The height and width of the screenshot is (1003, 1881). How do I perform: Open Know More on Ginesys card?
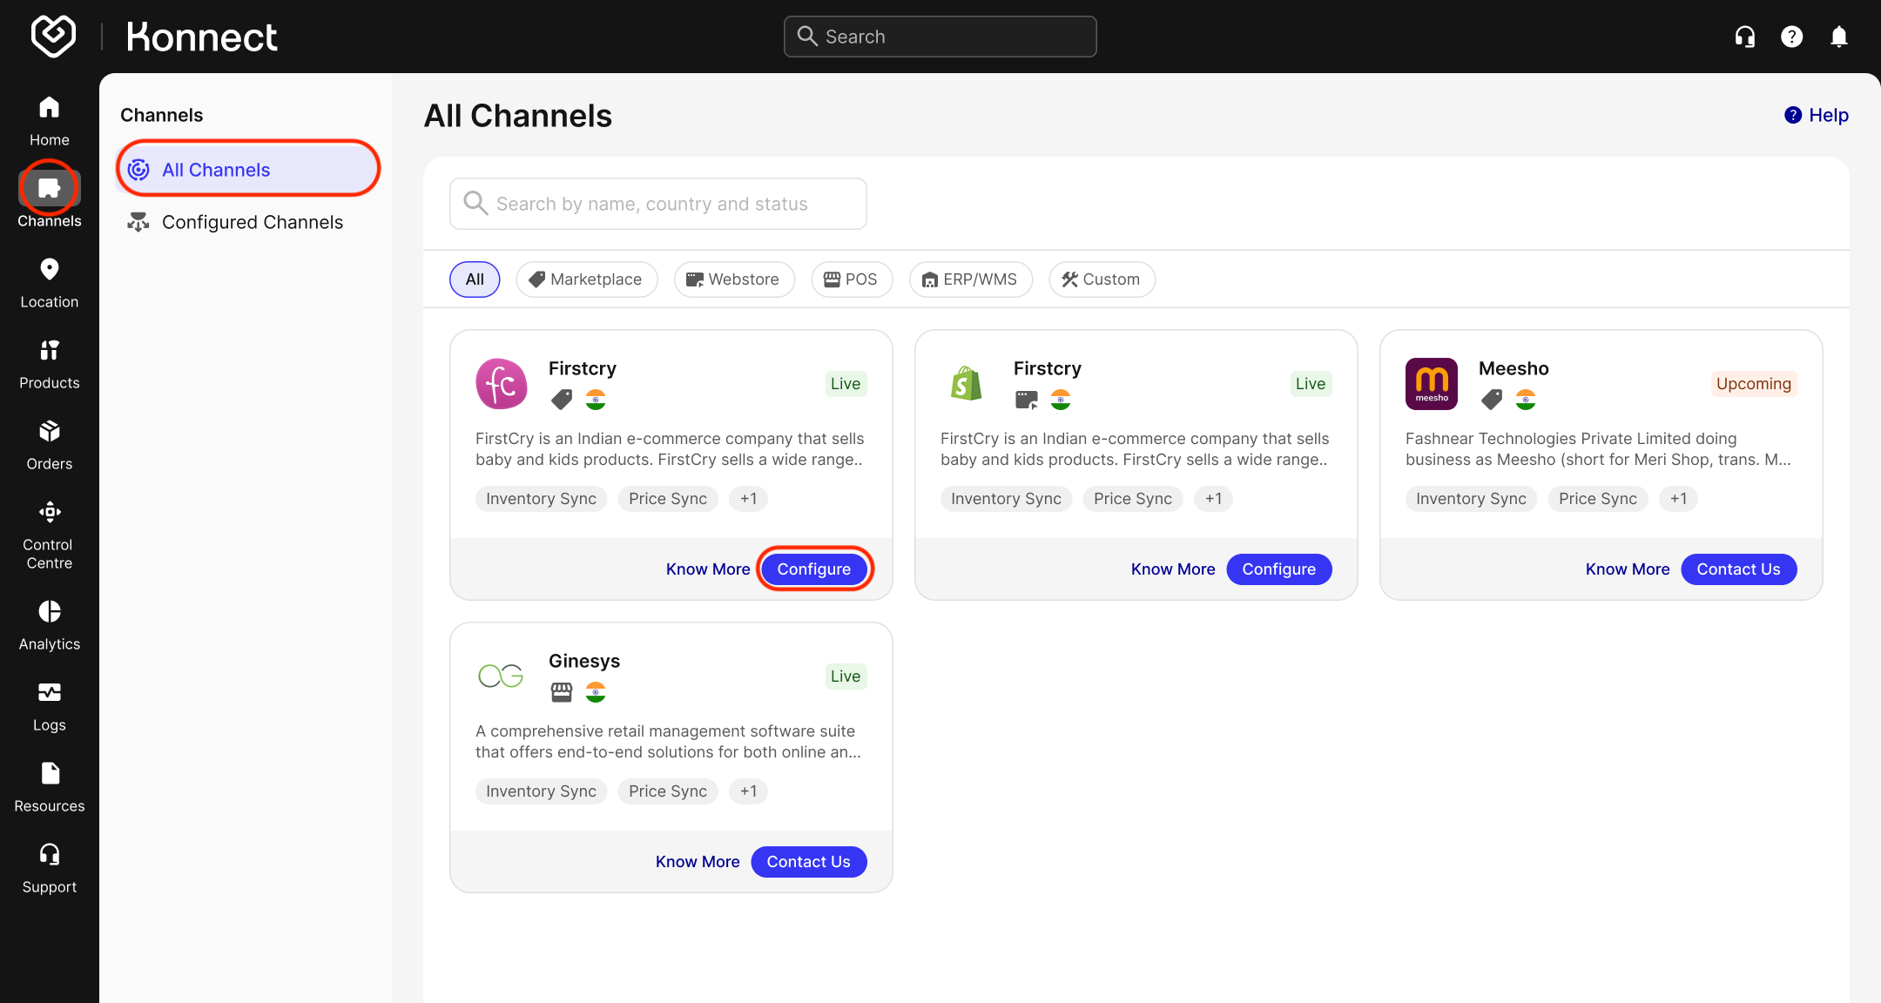(698, 862)
